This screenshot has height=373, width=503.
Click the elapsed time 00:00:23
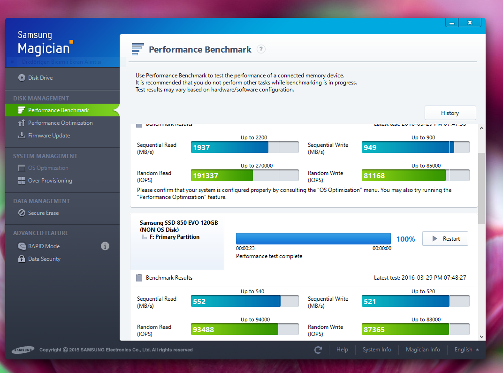click(245, 248)
